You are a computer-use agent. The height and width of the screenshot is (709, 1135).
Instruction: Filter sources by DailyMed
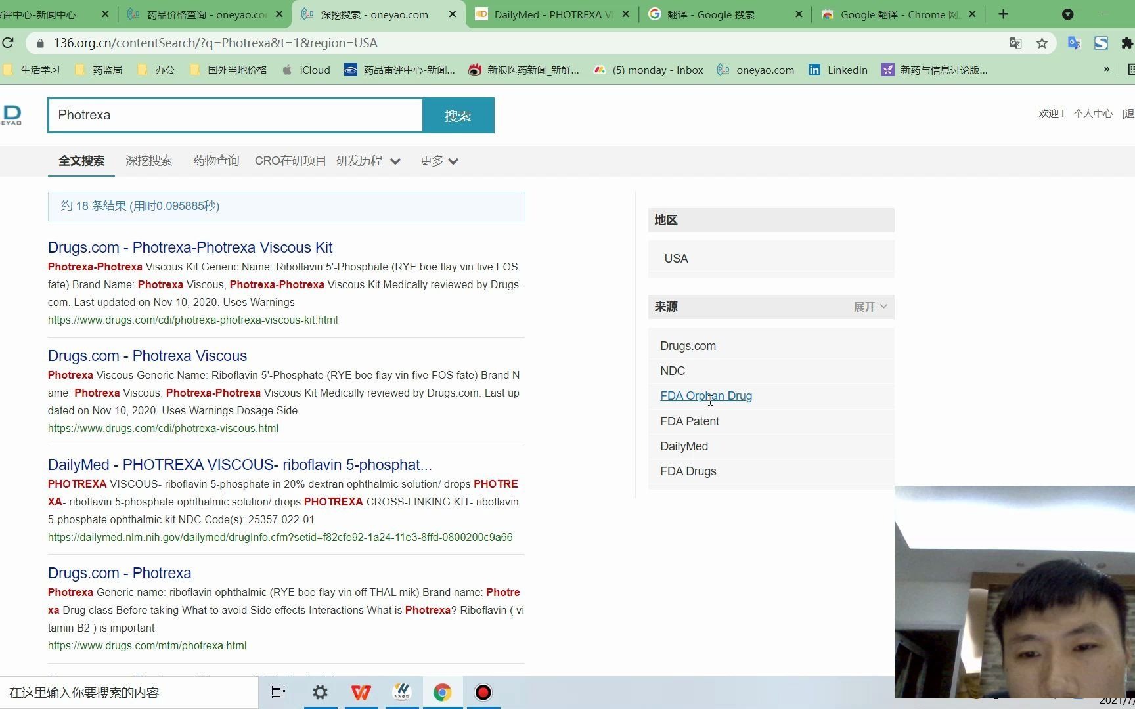coord(684,446)
